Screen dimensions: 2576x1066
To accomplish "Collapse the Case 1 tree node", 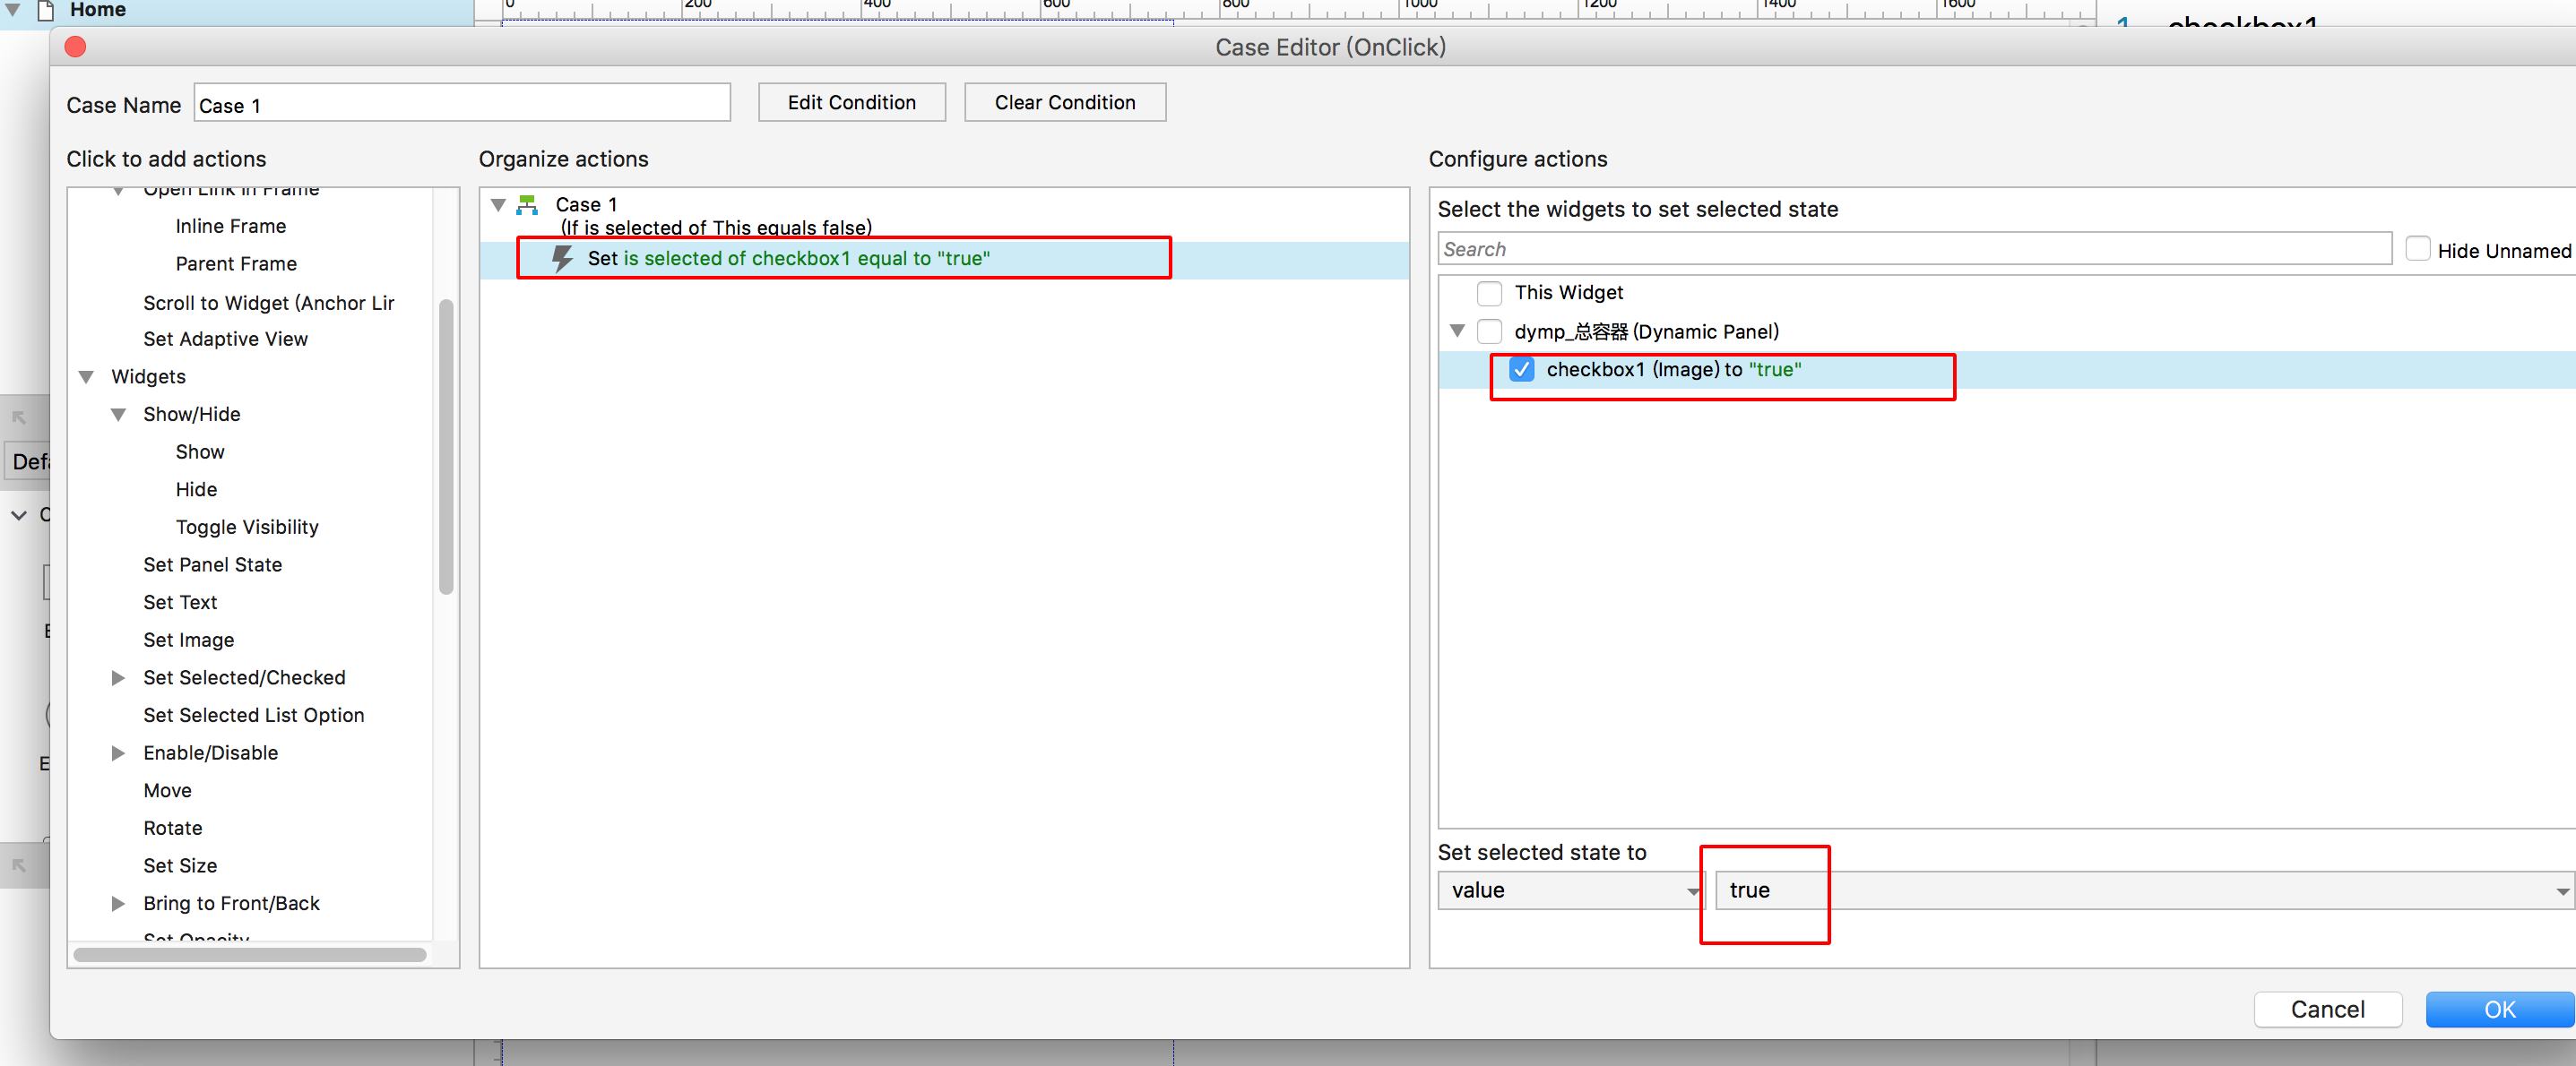I will (x=498, y=205).
